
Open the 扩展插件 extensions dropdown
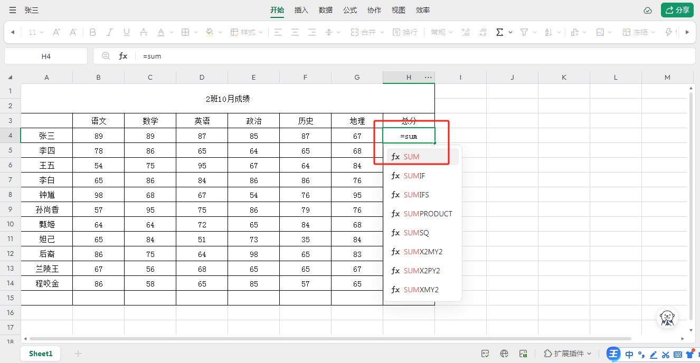tap(567, 354)
